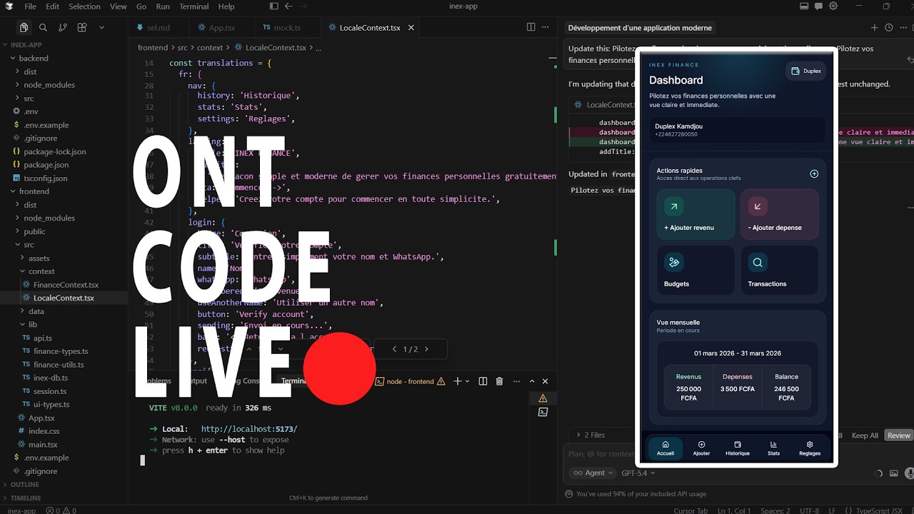Click the attach image icon in chat

point(893,473)
